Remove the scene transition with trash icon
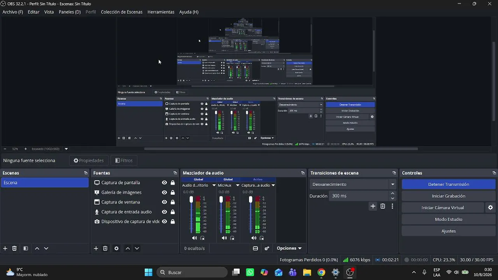 (383, 206)
